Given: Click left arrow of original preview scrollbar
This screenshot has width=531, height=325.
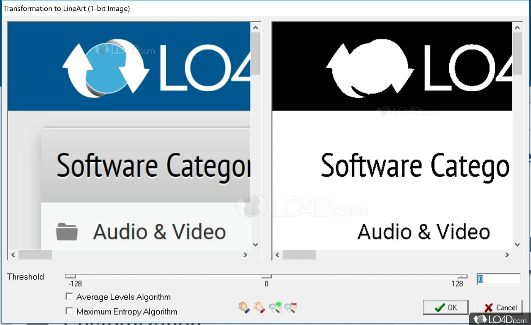Looking at the screenshot, I should click(x=13, y=255).
